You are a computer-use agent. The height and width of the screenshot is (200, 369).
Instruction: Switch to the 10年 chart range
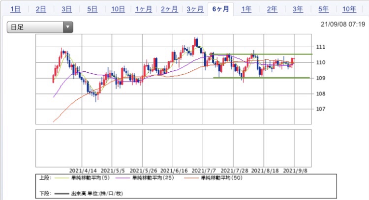tap(349, 9)
